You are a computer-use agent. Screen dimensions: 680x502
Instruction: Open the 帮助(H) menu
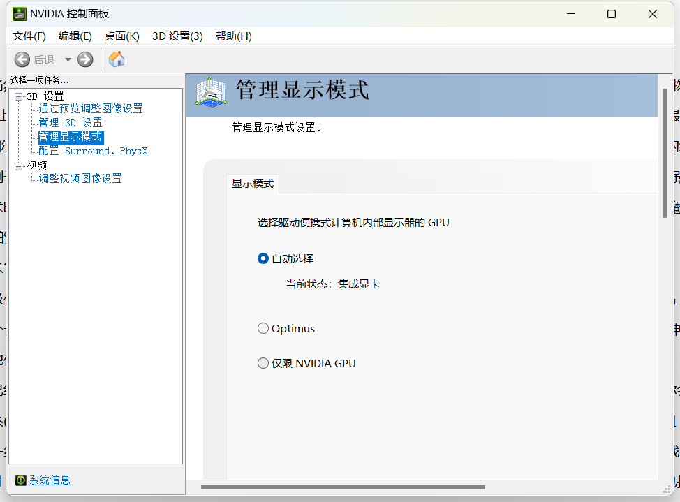pyautogui.click(x=234, y=36)
